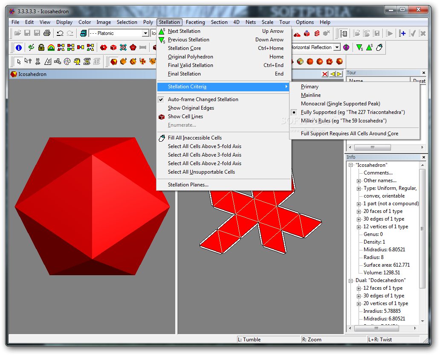Viewport: 440px width, 355px height.
Task: Open the Poly menu
Action: click(148, 22)
